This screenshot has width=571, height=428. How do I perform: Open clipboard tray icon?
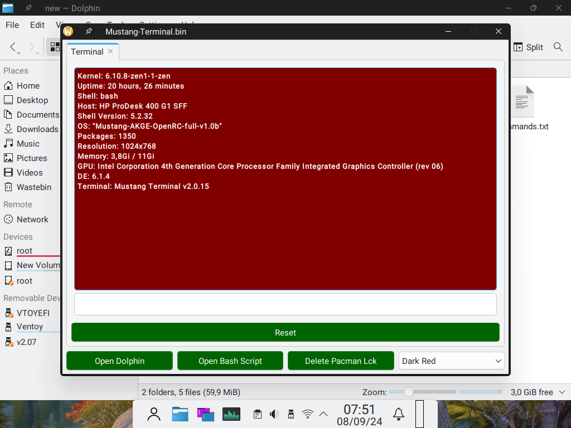[x=258, y=414]
